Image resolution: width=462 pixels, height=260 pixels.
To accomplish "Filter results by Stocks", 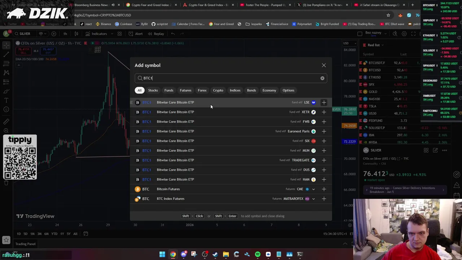I will [153, 90].
